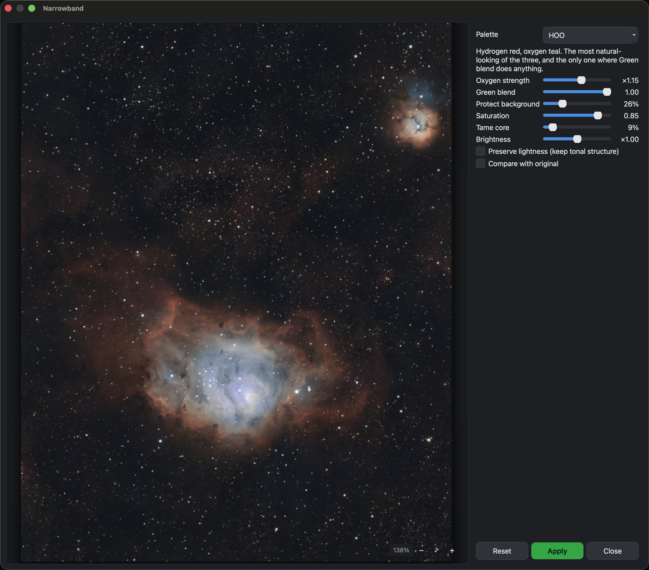Click the Green blend slider handle
649x570 pixels.
[607, 92]
